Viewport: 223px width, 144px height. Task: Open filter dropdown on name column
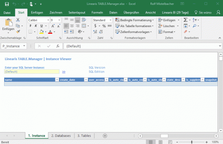pyautogui.click(x=57, y=80)
